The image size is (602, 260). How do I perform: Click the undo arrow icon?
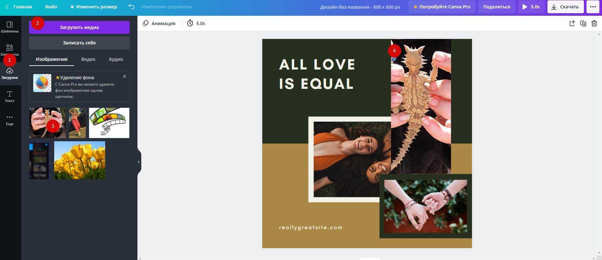point(131,7)
